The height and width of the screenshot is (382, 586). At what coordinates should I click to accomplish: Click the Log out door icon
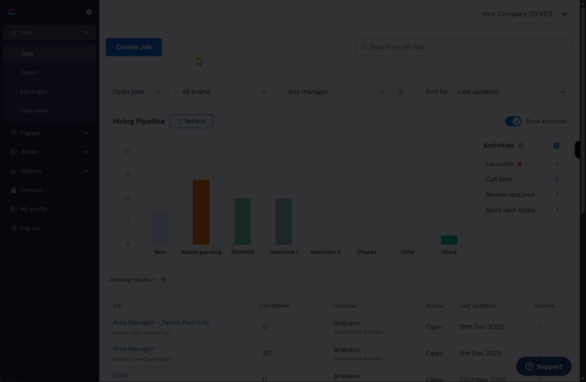pyautogui.click(x=13, y=228)
